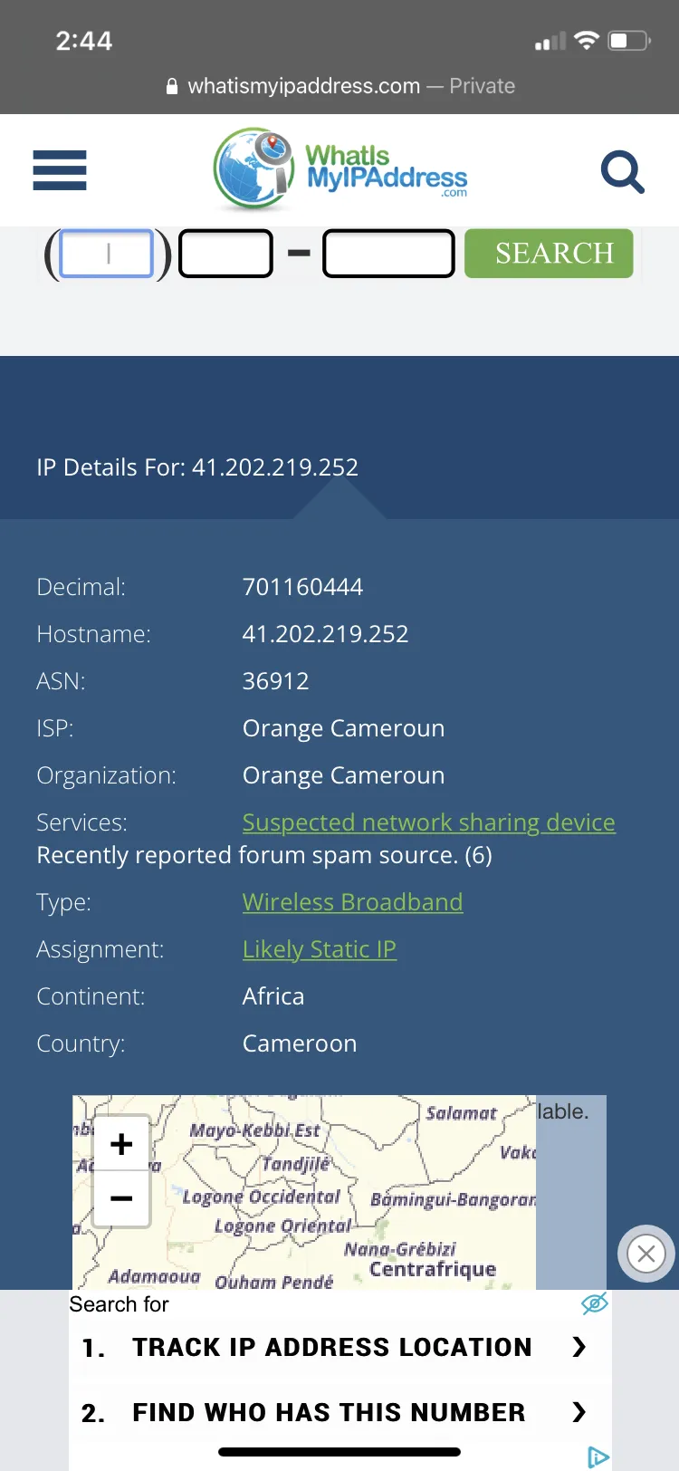Tap the AdChoices triangle icon
The width and height of the screenshot is (679, 1471).
[598, 1457]
